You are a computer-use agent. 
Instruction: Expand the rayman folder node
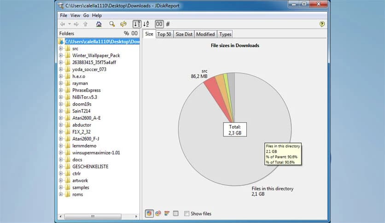(x=61, y=83)
